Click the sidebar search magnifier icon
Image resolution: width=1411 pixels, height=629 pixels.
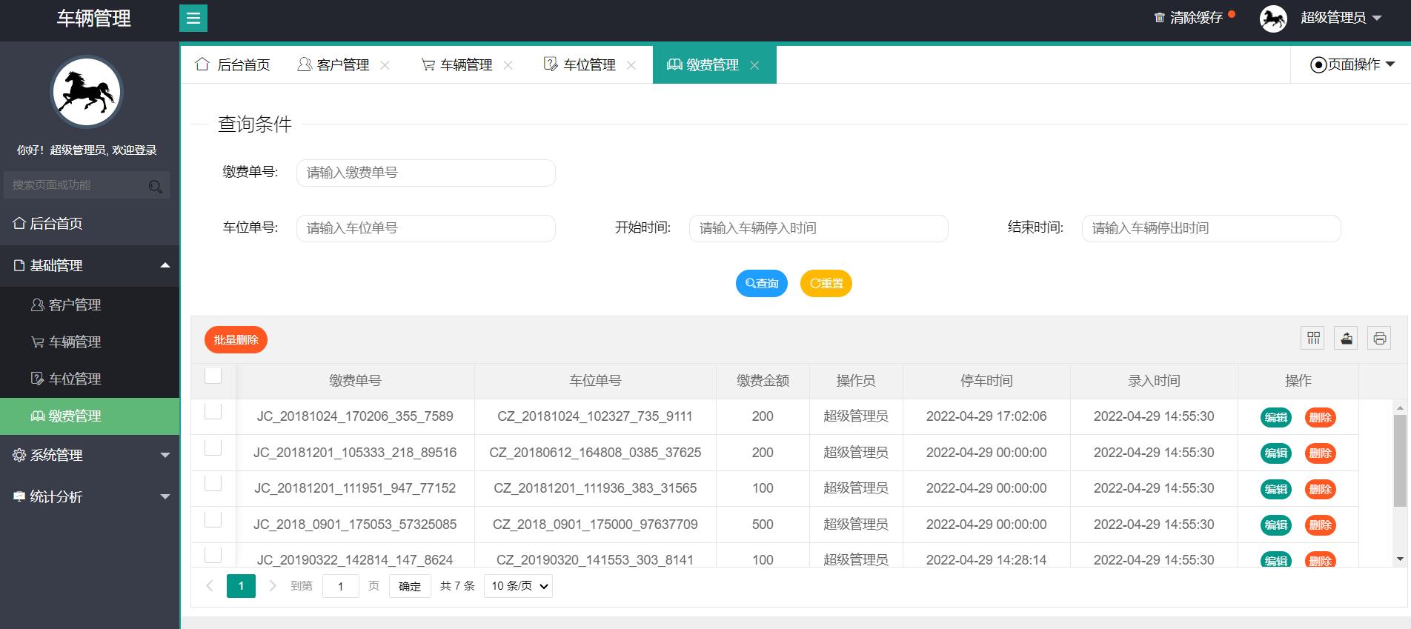point(155,186)
